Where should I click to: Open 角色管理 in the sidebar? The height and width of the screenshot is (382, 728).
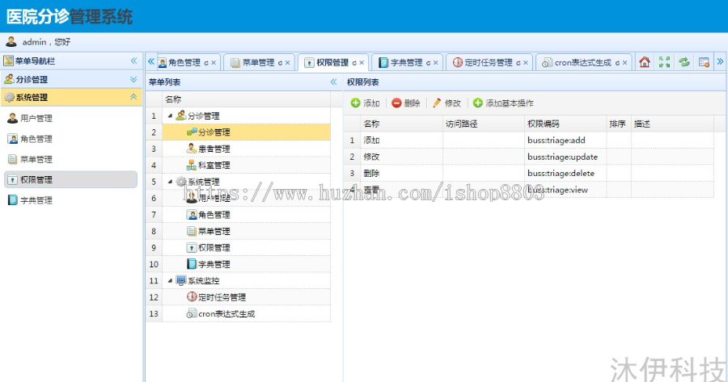pyautogui.click(x=71, y=139)
